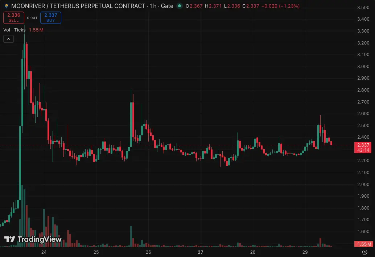Click the green market status dot
The image size is (375, 257).
point(180,6)
